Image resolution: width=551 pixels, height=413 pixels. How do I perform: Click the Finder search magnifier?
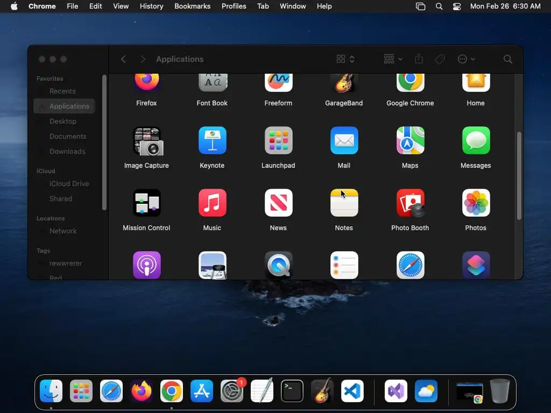coord(507,59)
